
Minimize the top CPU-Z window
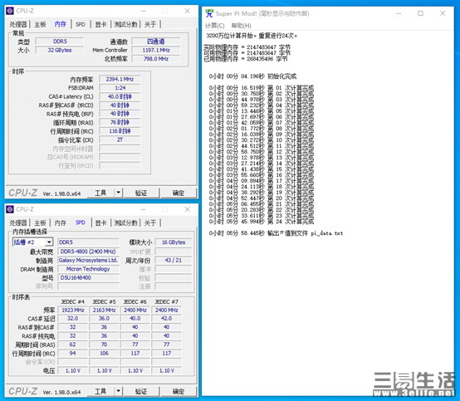143,11
